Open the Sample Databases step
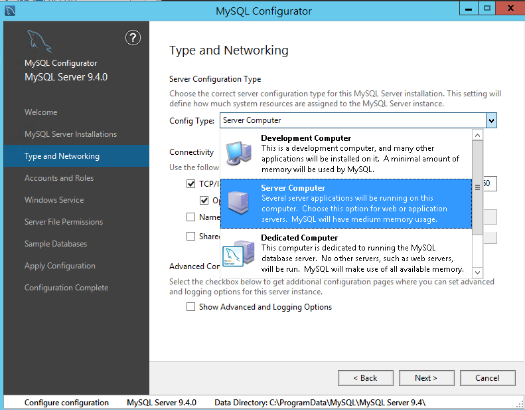 click(56, 244)
